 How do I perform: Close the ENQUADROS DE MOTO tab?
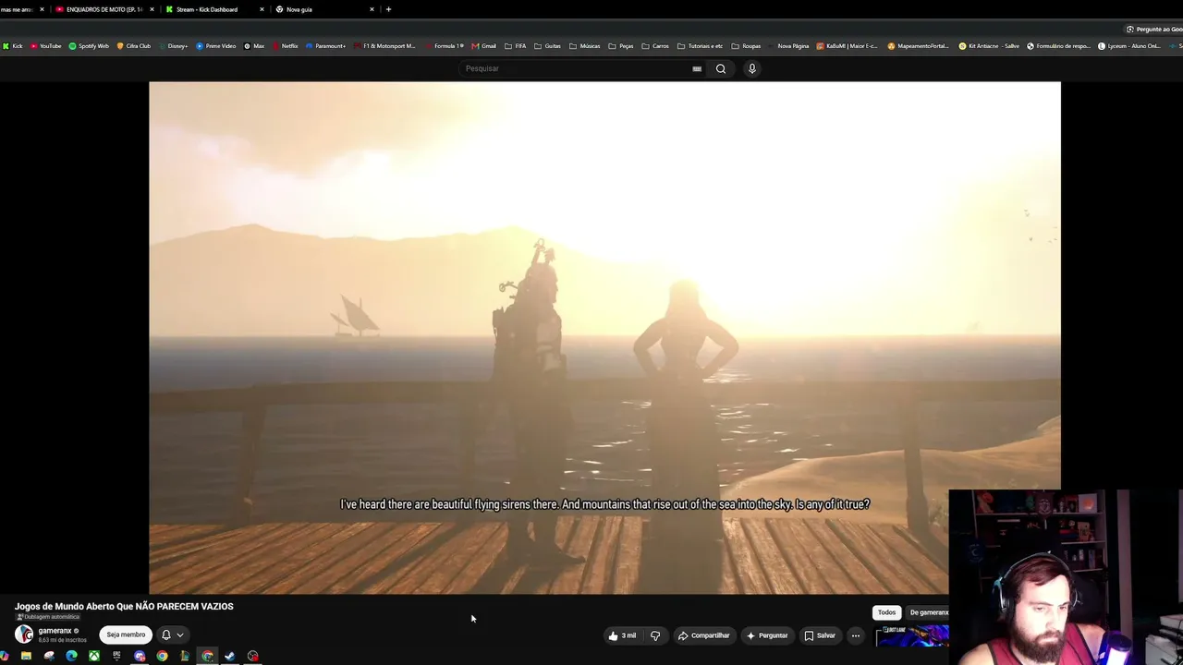(x=152, y=9)
